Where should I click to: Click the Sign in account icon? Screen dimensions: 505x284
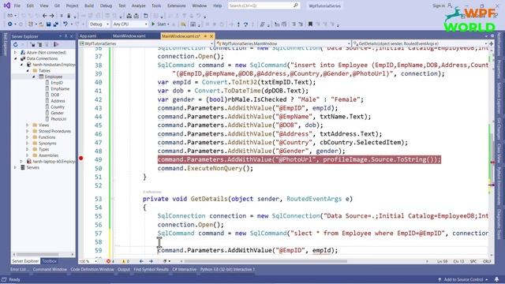(450, 6)
